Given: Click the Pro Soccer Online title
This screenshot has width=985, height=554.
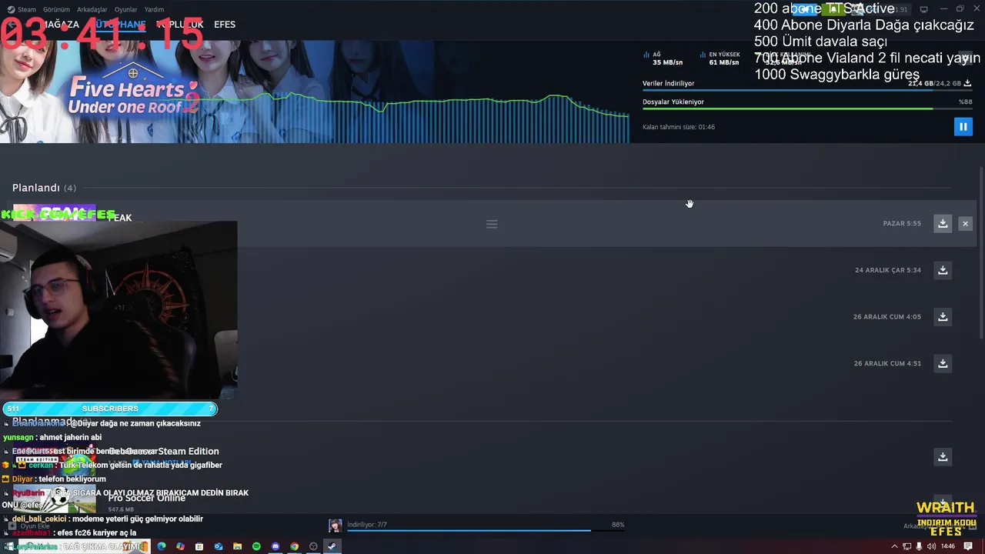Looking at the screenshot, I should (147, 498).
